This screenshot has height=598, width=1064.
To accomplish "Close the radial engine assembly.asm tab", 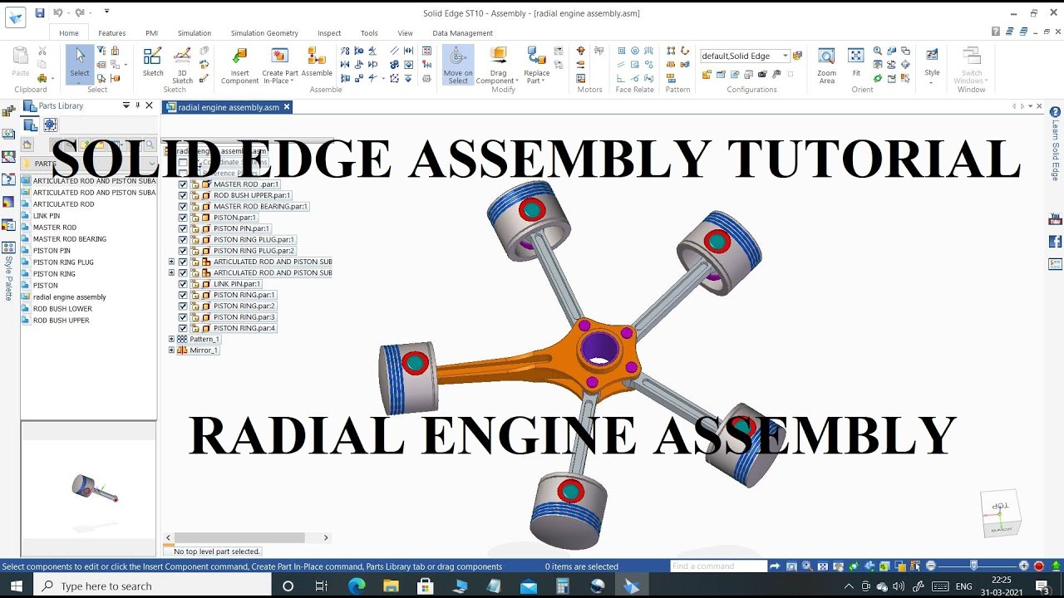I will (287, 107).
